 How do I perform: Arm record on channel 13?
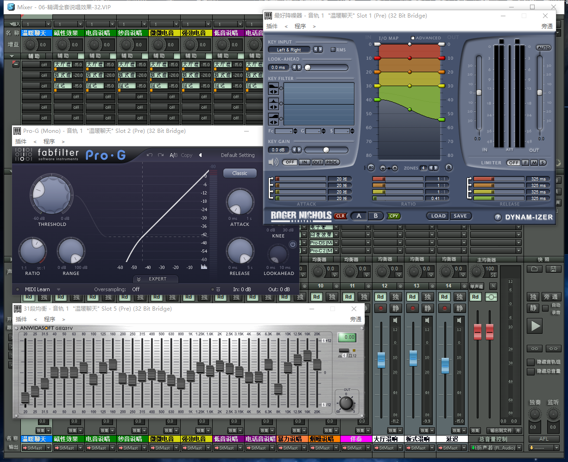(413, 308)
